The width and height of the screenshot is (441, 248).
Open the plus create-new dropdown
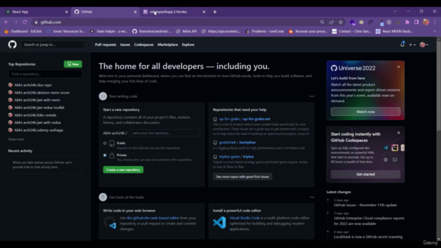pyautogui.click(x=412, y=45)
